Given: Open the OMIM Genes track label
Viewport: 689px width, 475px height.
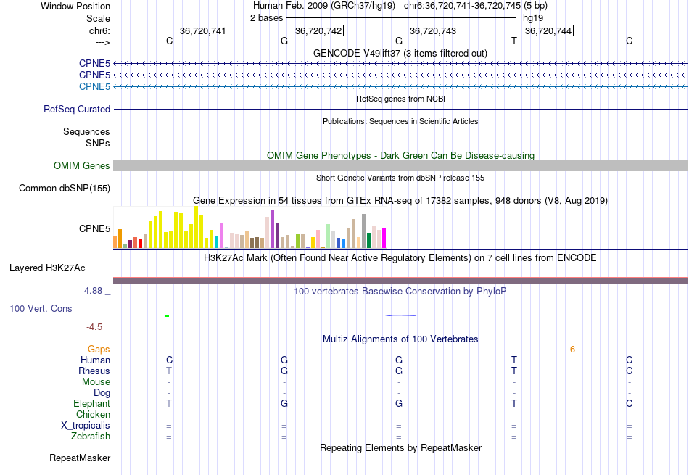Looking at the screenshot, I should [82, 165].
